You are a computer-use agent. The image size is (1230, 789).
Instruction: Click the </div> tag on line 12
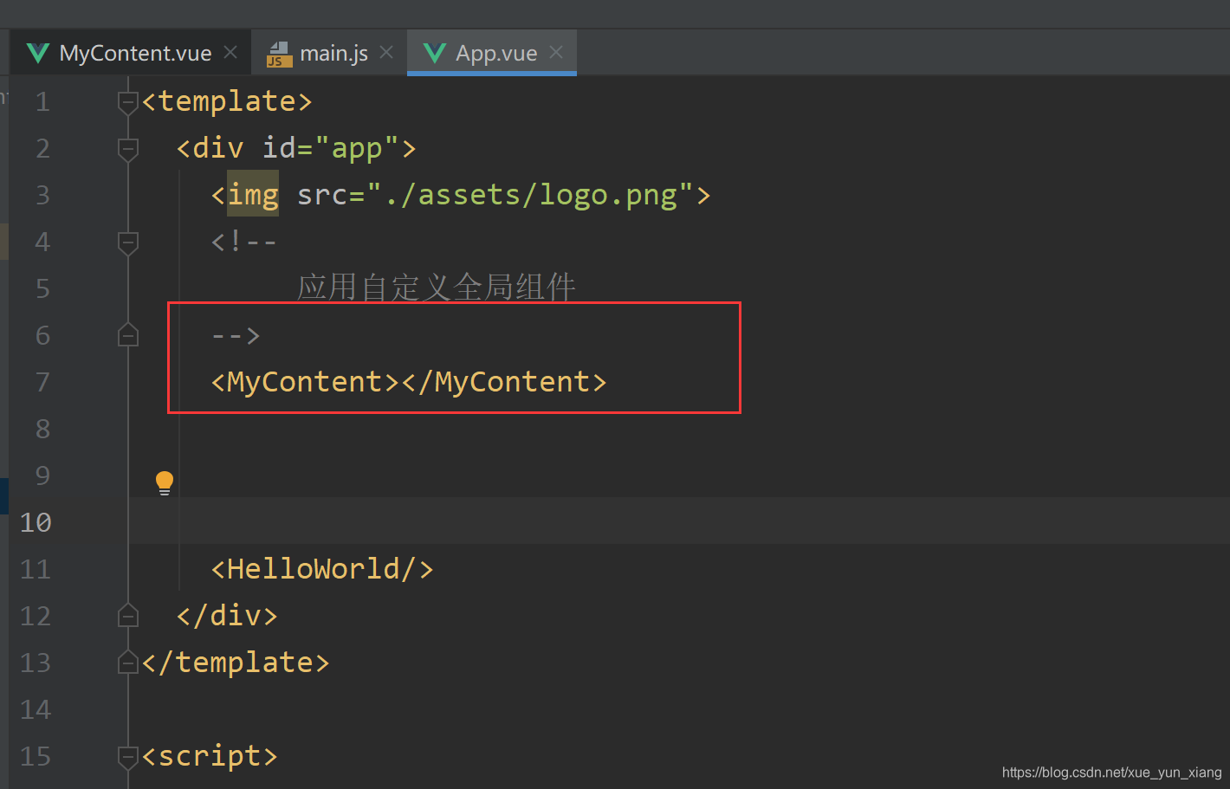tap(227, 616)
